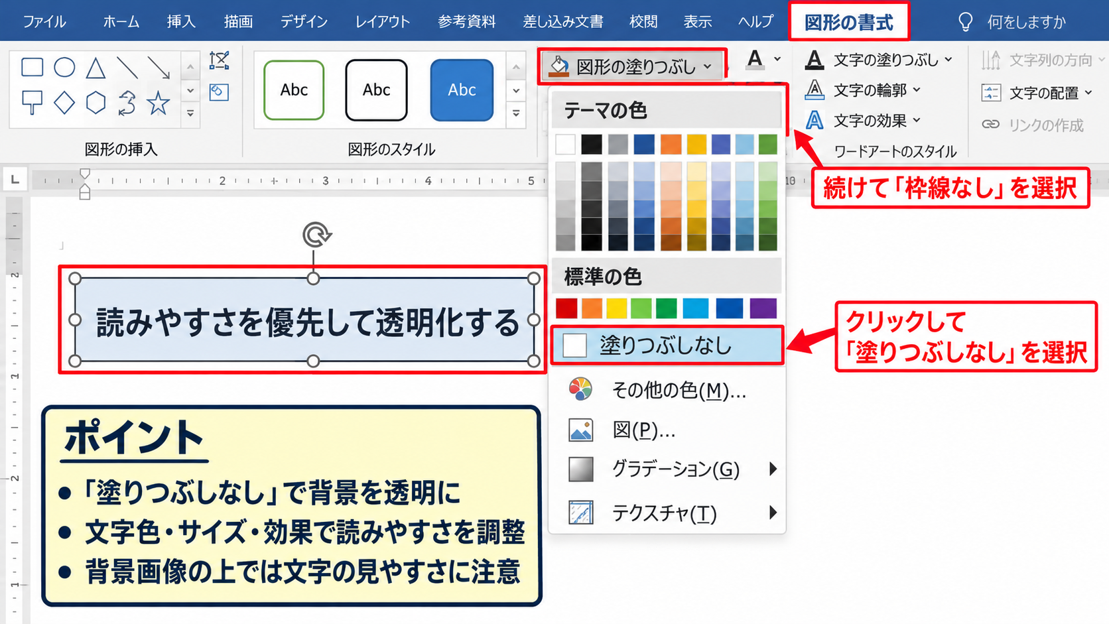Select the rectangular callout shape
Image resolution: width=1109 pixels, height=624 pixels.
click(x=32, y=103)
